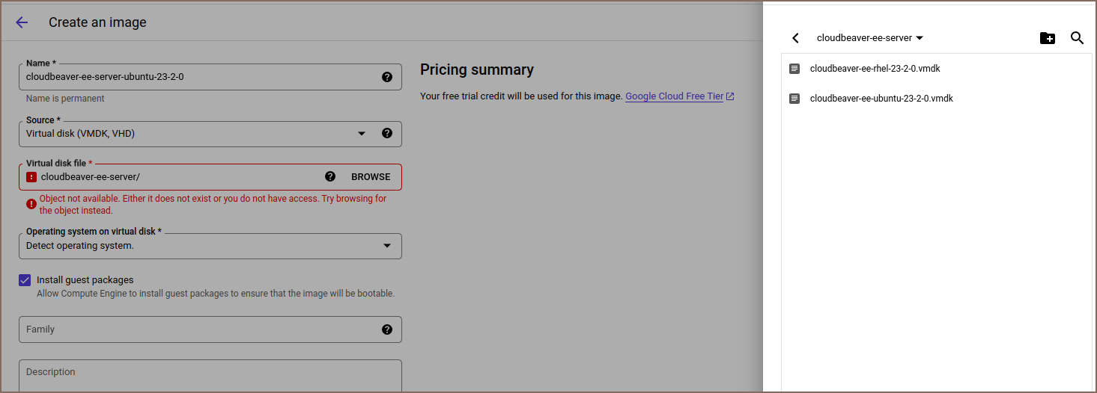The height and width of the screenshot is (393, 1097).
Task: Click help icon in the Family field
Action: [x=387, y=329]
